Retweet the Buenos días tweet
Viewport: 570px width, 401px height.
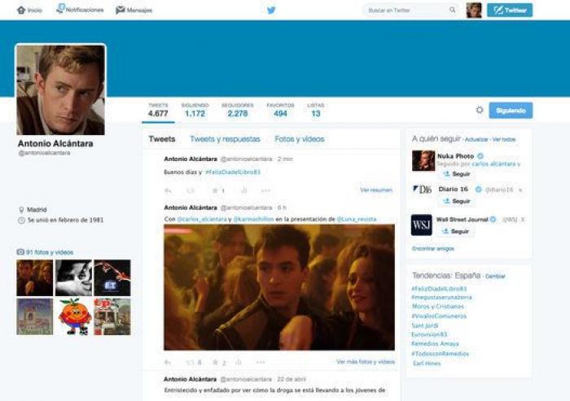[191, 190]
